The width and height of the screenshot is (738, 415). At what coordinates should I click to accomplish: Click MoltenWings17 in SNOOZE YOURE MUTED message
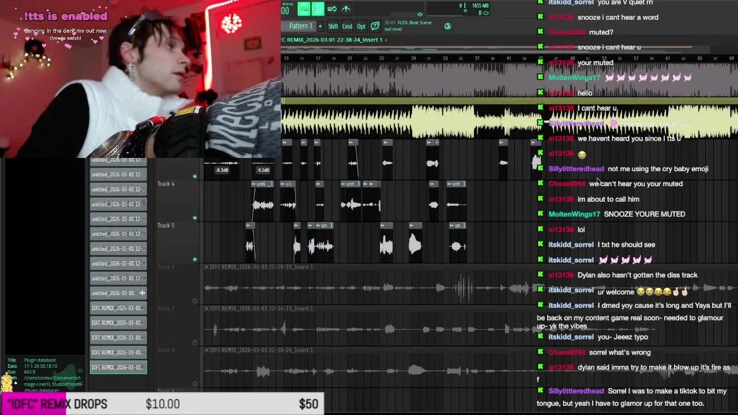pyautogui.click(x=574, y=214)
